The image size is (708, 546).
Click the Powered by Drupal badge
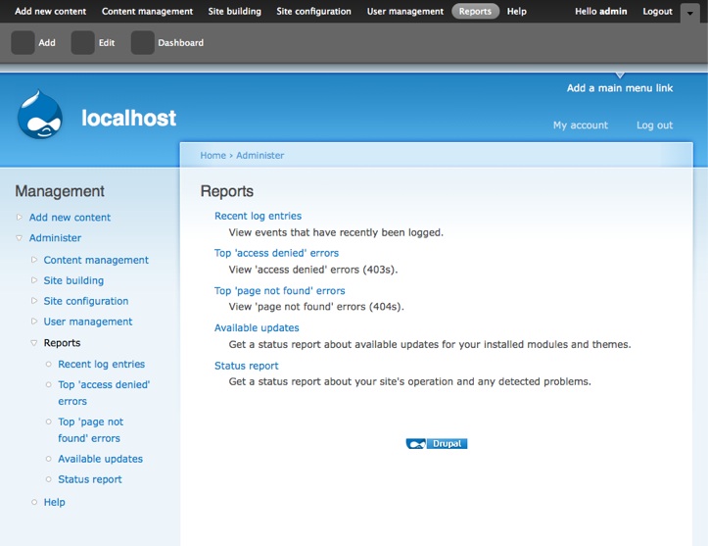[x=437, y=443]
